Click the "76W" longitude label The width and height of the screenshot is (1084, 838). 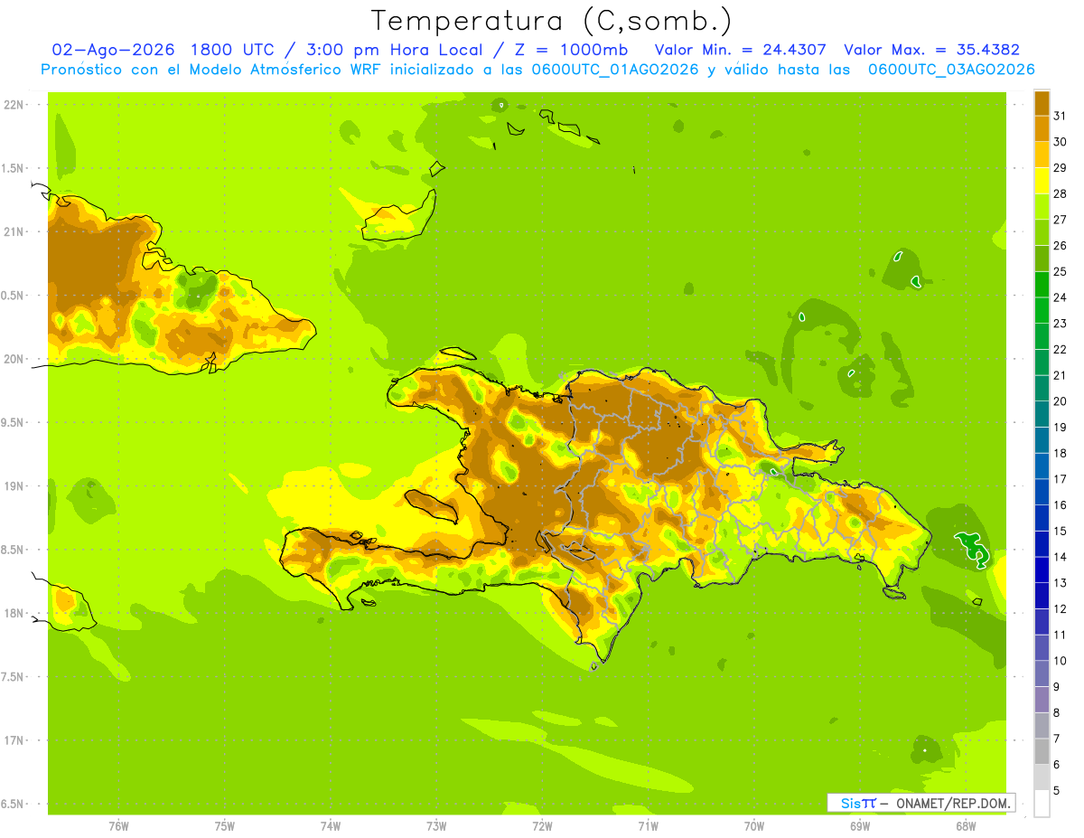(x=118, y=826)
